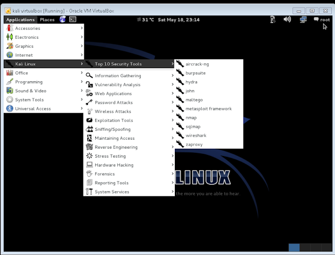
Task: Open the clock showing Sat May 18, 23:14
Action: (178, 20)
